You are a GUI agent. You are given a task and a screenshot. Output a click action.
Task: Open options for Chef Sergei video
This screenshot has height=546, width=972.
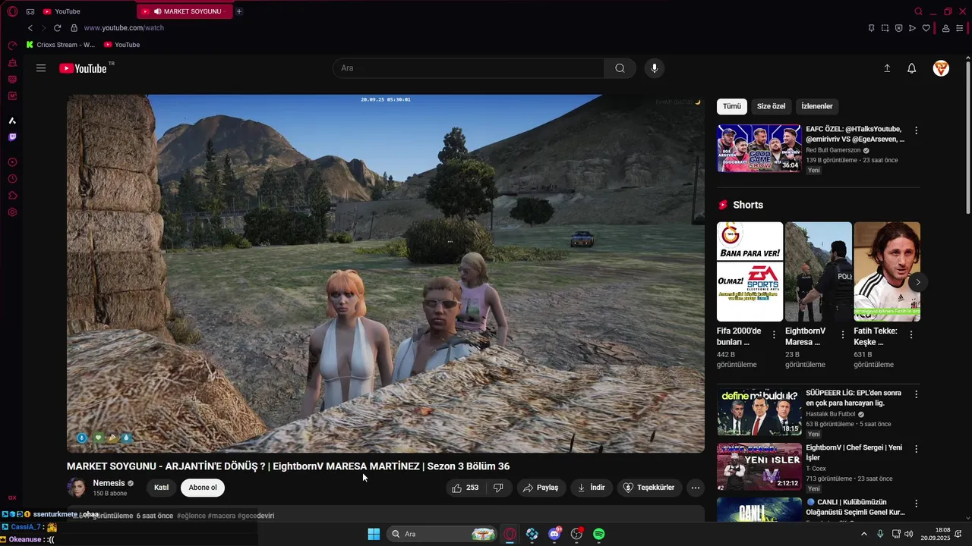coord(916,449)
